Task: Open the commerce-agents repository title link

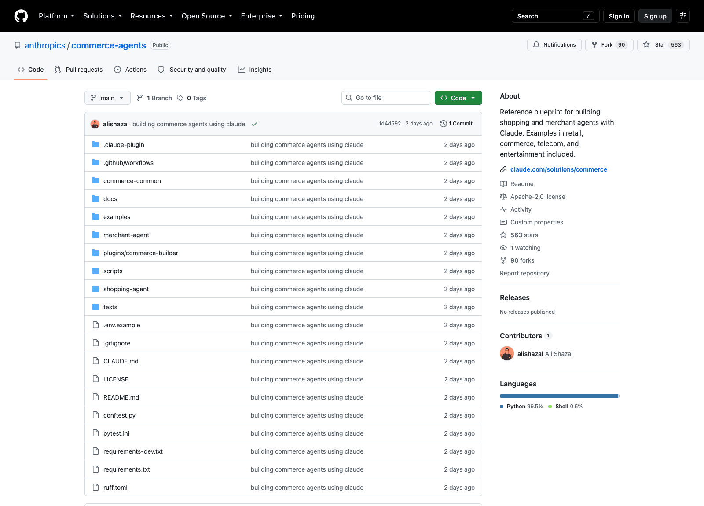Action: (108, 45)
